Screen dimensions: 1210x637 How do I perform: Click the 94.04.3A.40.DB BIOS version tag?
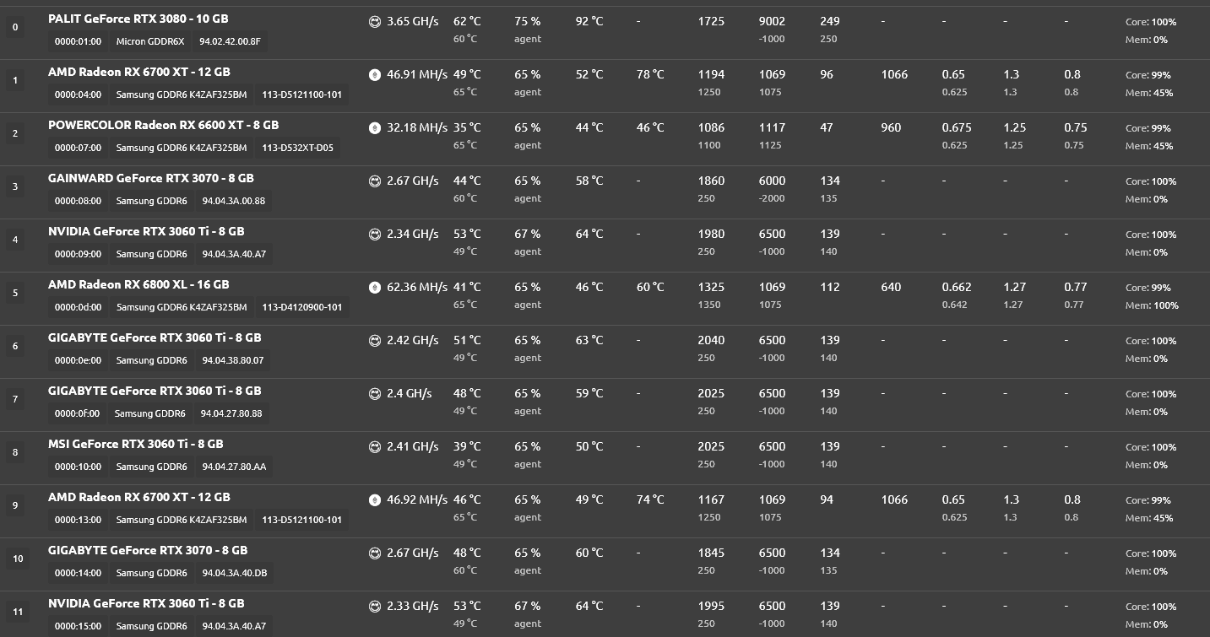coord(235,573)
